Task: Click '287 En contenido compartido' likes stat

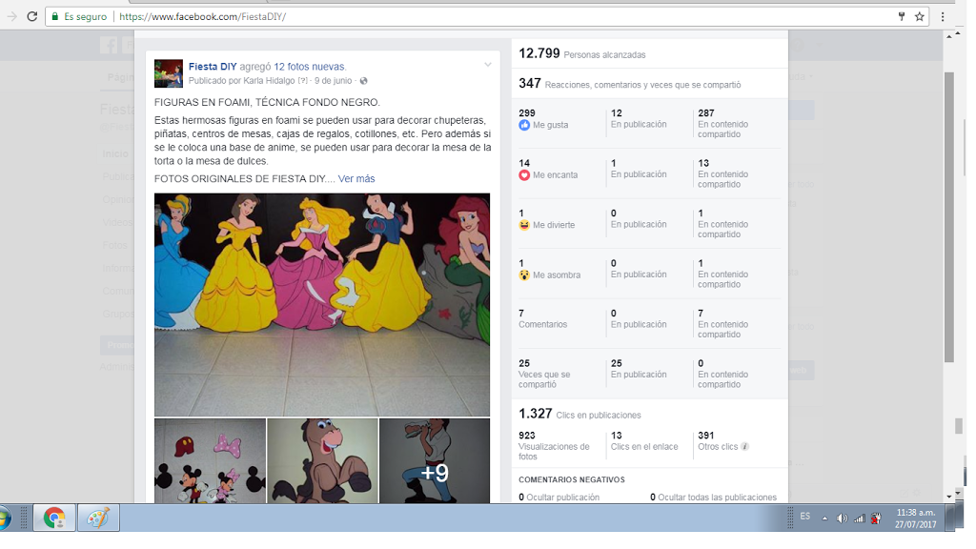Action: 722,123
